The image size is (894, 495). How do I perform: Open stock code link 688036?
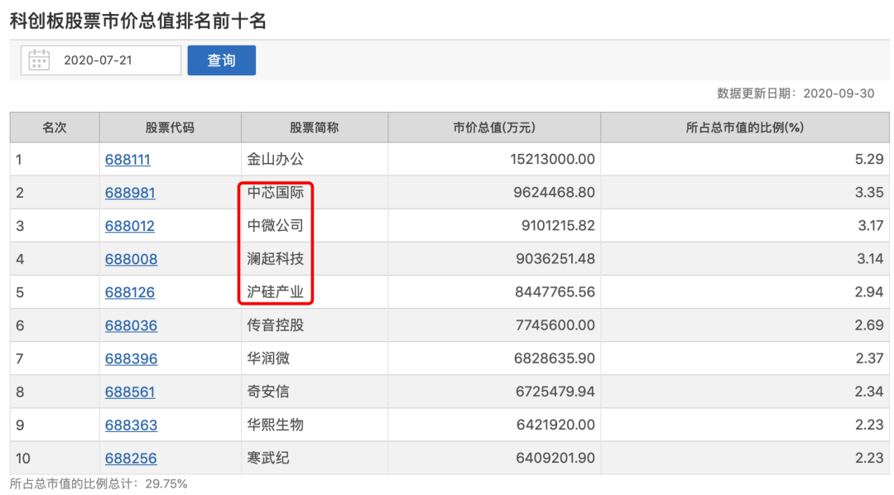131,325
